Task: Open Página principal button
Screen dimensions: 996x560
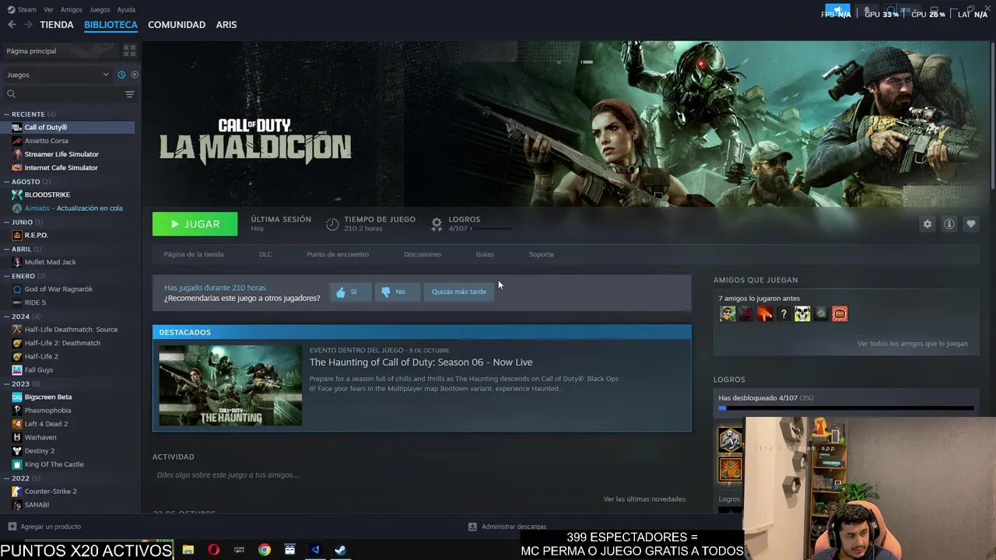Action: [61, 51]
